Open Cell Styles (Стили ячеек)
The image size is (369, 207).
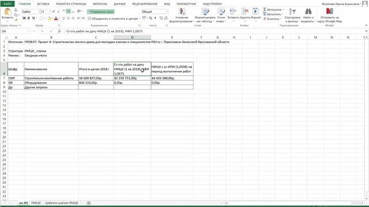point(221,16)
